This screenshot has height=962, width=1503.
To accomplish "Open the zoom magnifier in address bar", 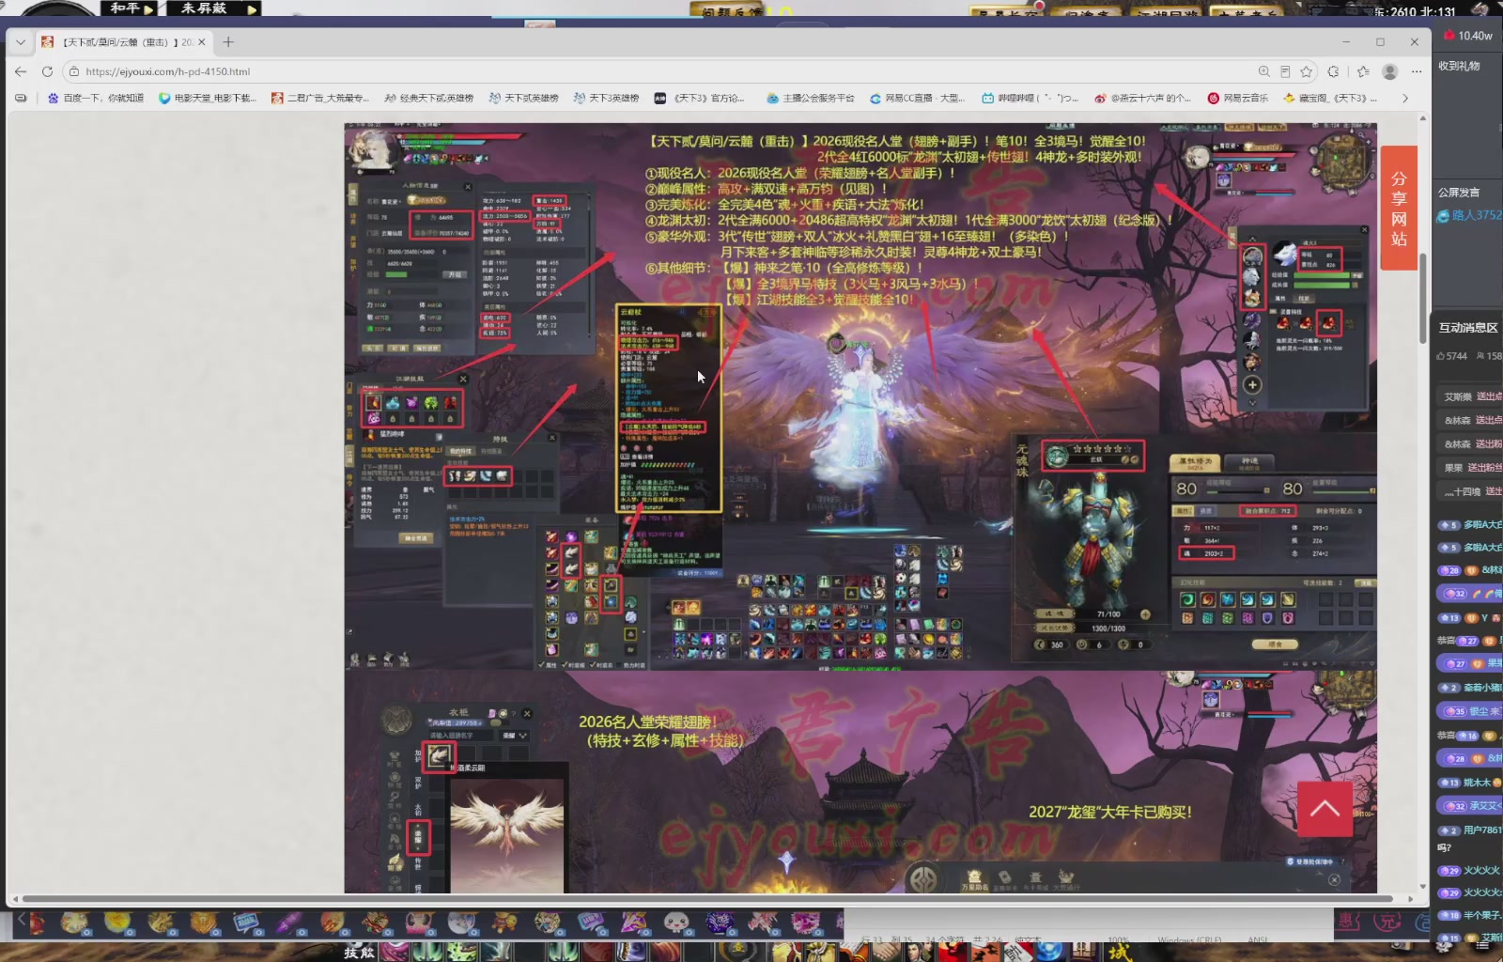I will (1264, 71).
